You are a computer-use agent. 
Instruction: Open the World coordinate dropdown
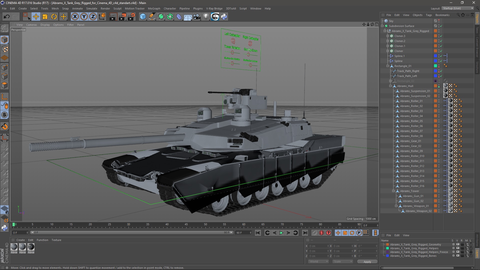(x=318, y=261)
